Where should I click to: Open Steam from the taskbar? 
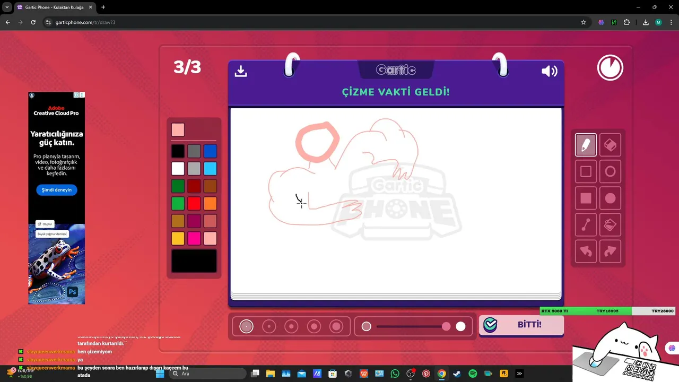coord(457,374)
